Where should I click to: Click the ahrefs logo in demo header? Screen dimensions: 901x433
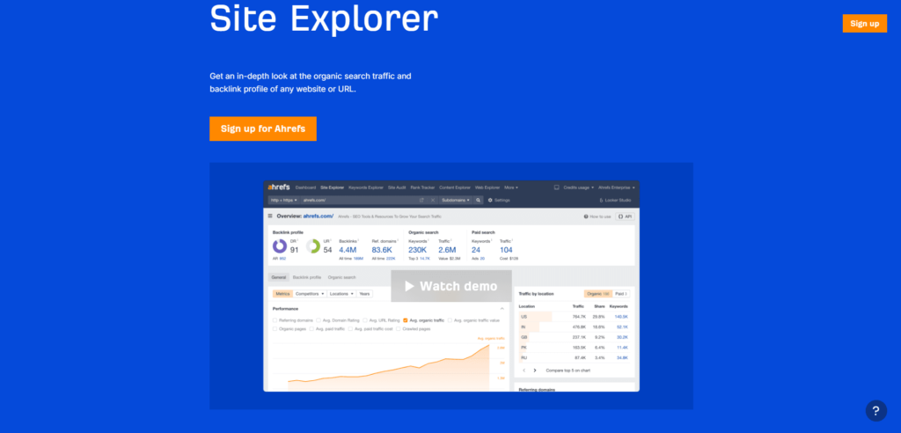pos(279,187)
